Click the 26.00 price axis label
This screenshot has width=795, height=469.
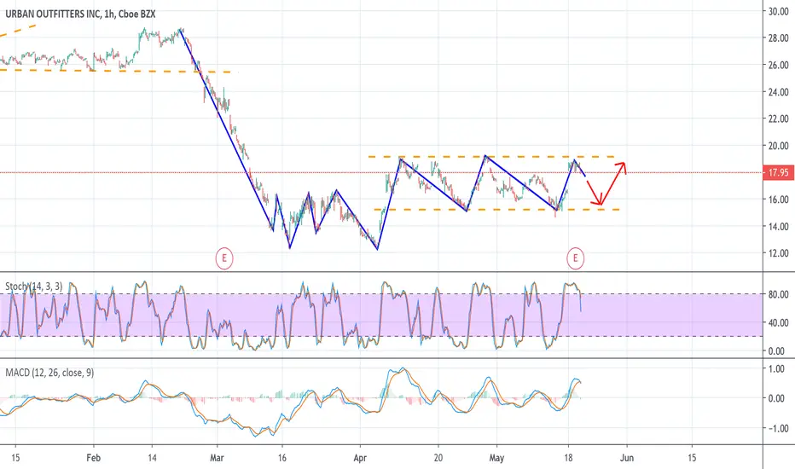(778, 65)
